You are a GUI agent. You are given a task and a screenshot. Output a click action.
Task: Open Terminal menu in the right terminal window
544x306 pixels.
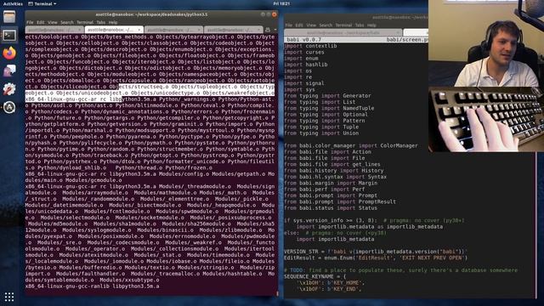343,25
